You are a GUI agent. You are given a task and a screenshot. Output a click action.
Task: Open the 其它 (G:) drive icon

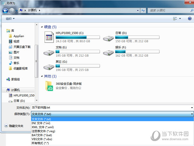49,67
